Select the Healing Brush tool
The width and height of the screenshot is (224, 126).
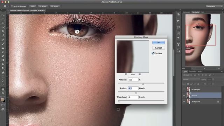point(3,40)
